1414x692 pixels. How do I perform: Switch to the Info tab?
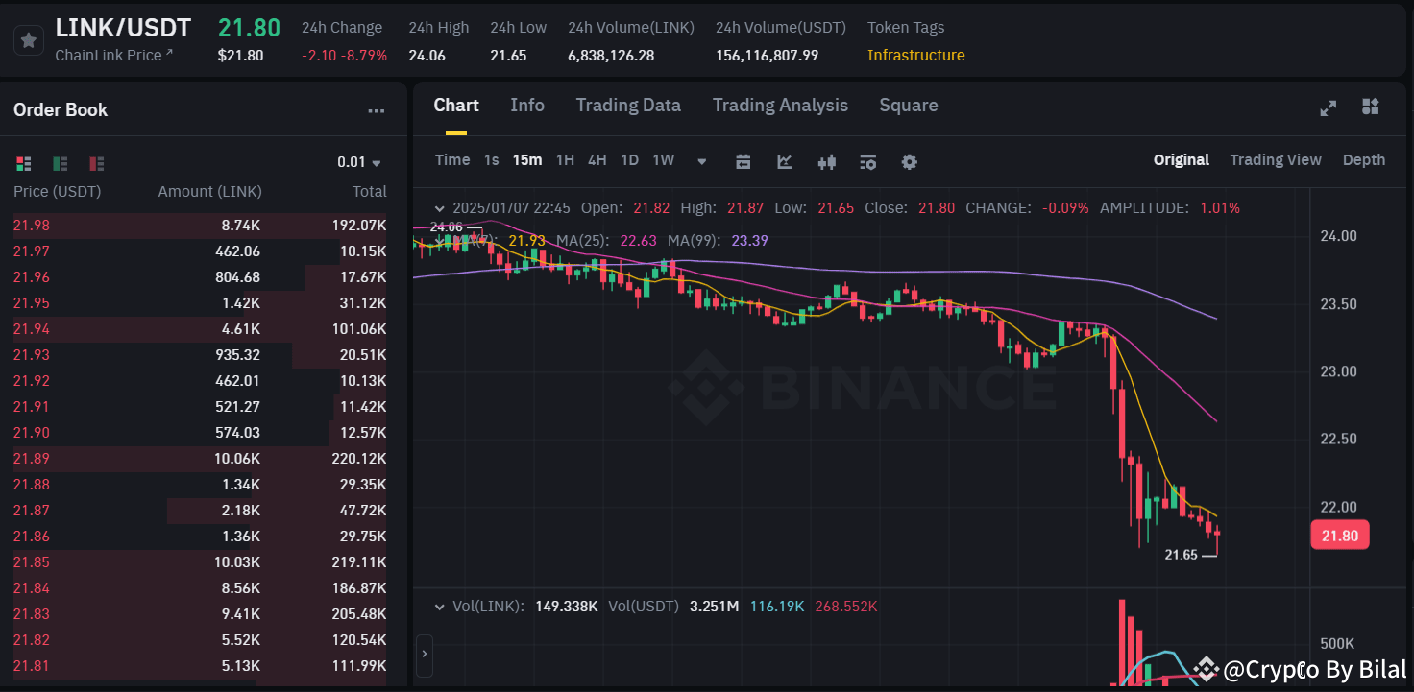pos(527,106)
